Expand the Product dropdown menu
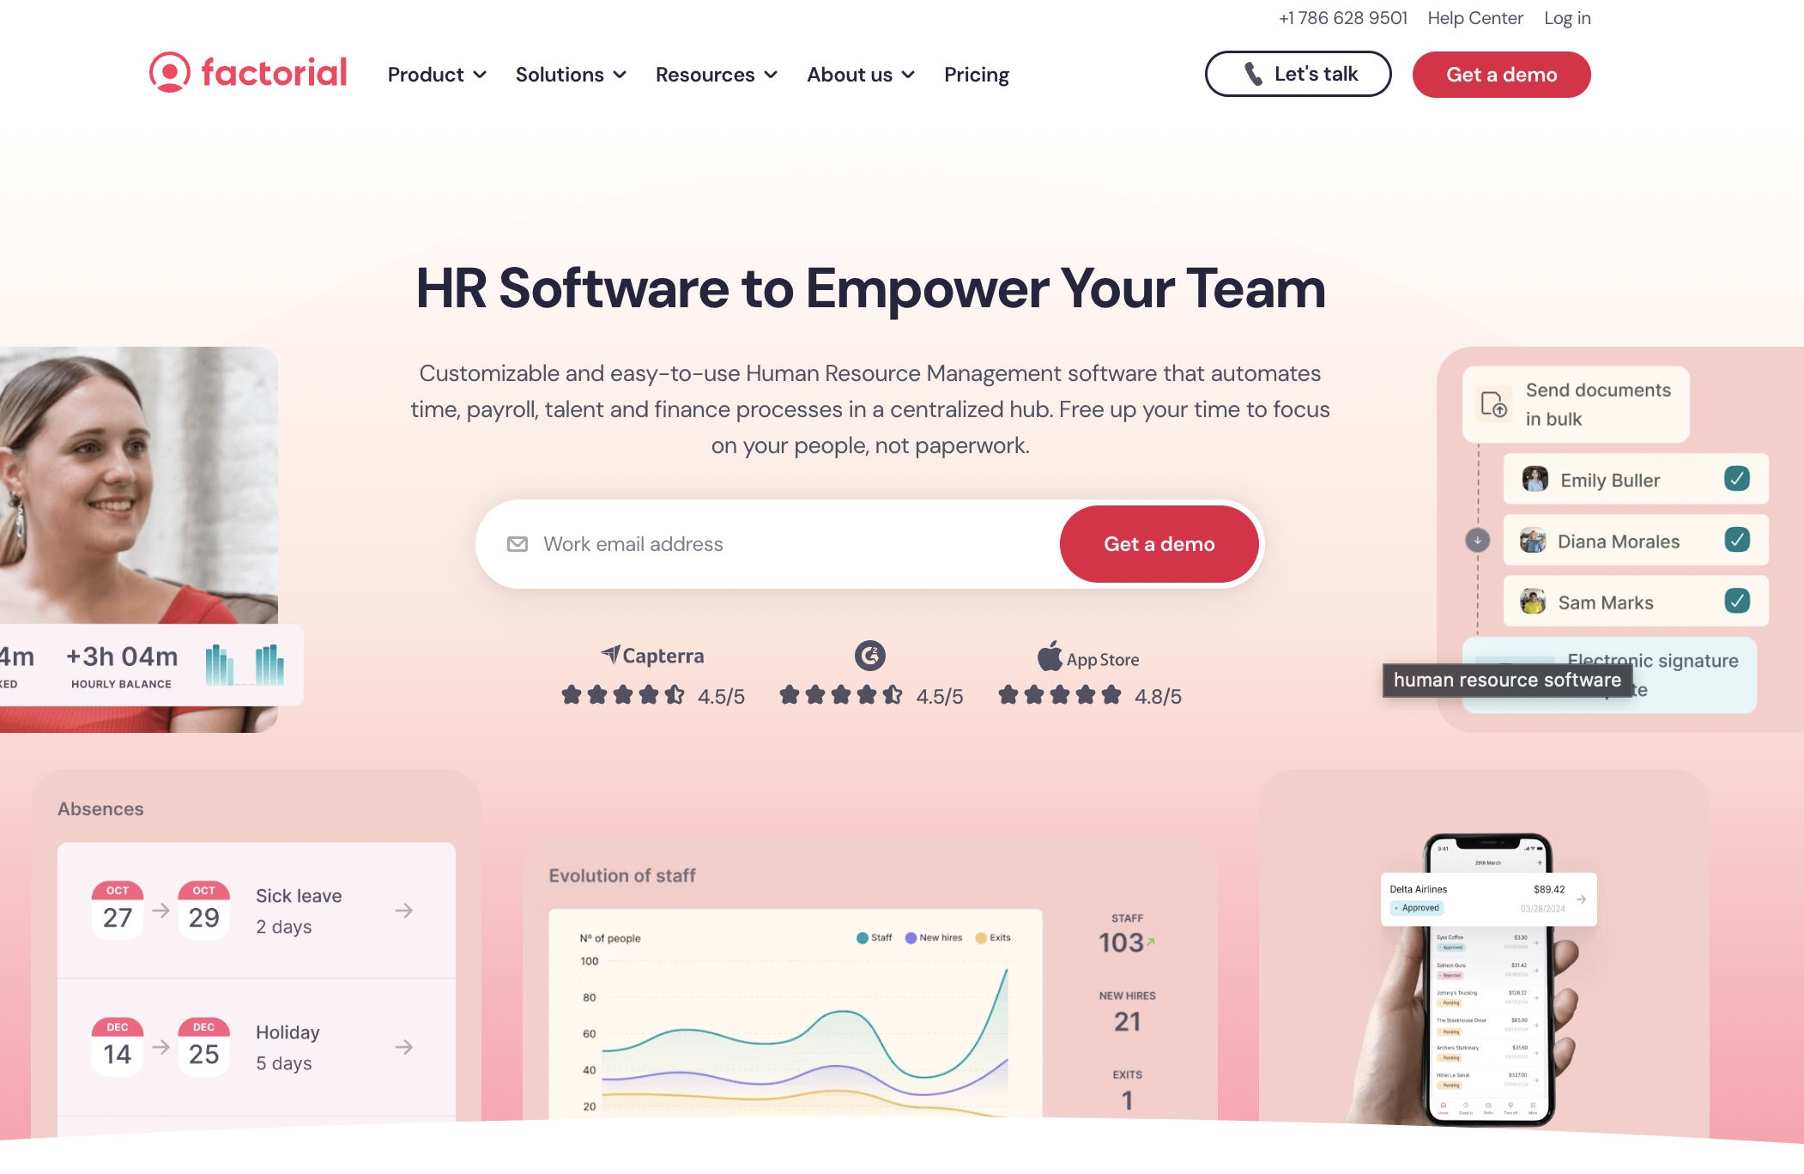 coord(437,74)
